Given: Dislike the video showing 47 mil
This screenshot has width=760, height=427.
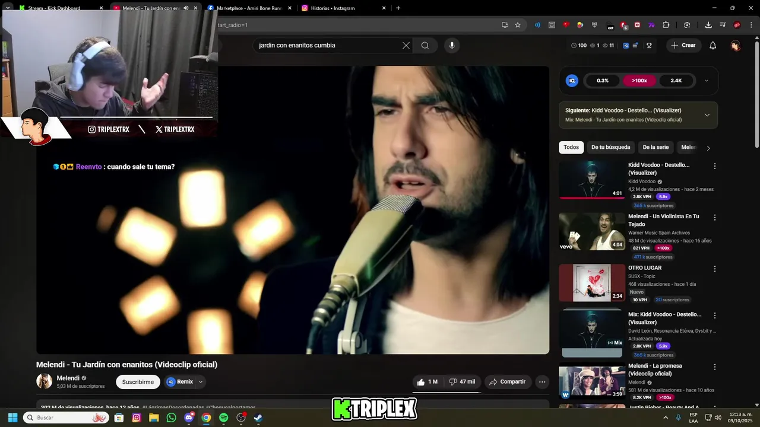Looking at the screenshot, I should click(462, 382).
